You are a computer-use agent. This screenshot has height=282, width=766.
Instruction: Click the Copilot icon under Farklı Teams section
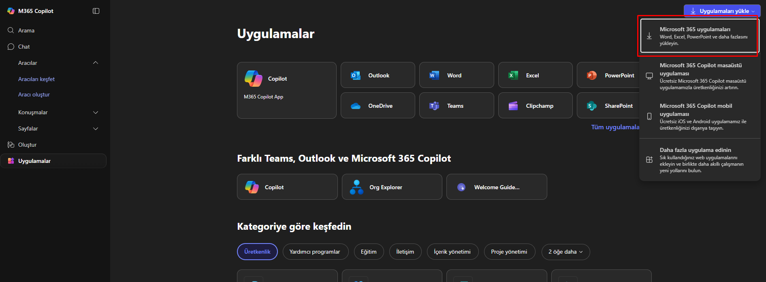[252, 187]
